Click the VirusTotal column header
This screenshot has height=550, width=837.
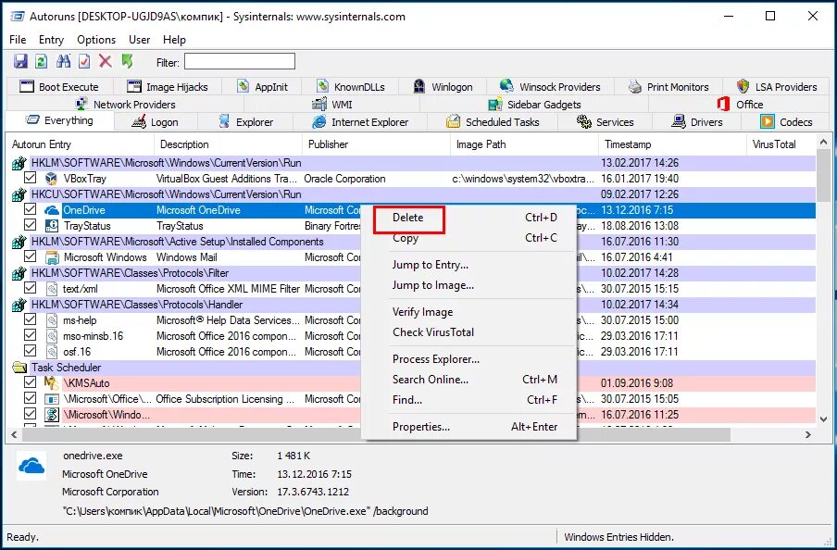point(781,144)
